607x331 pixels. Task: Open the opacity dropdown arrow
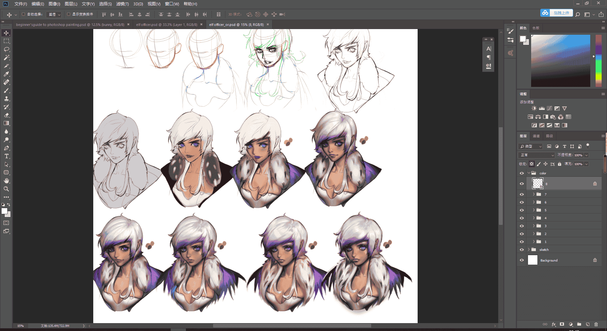point(586,155)
